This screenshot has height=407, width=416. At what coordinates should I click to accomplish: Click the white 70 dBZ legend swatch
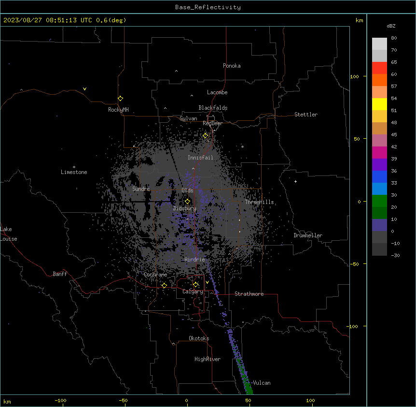point(379,44)
